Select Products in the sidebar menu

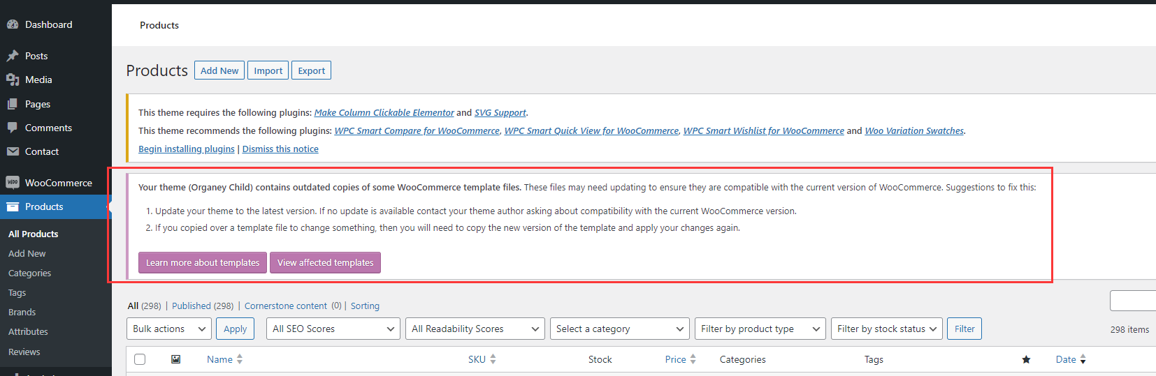click(56, 206)
